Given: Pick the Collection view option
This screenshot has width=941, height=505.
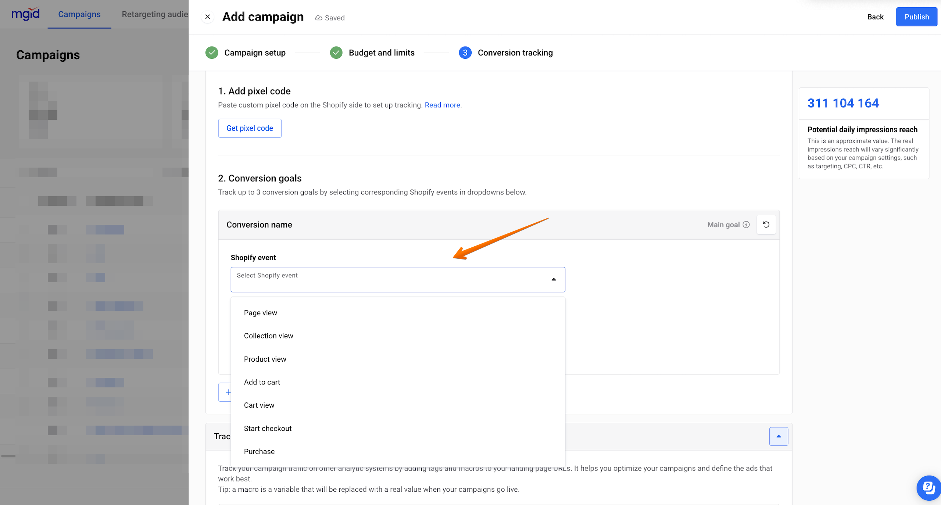Looking at the screenshot, I should 268,336.
